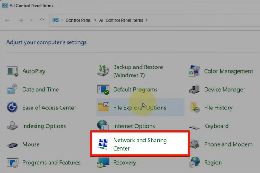Expand the chevron after All Control Panel Items

click(x=147, y=20)
